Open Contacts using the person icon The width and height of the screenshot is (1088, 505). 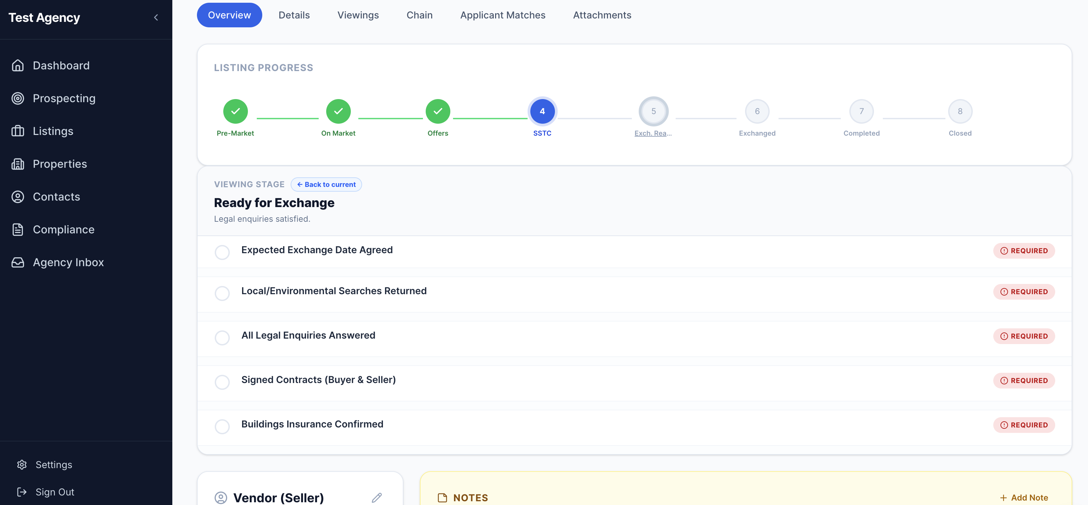click(x=18, y=196)
